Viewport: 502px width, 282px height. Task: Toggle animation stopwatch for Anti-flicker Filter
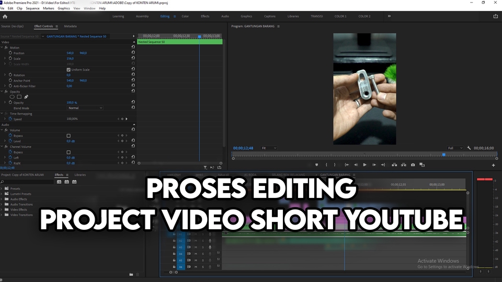coord(10,86)
